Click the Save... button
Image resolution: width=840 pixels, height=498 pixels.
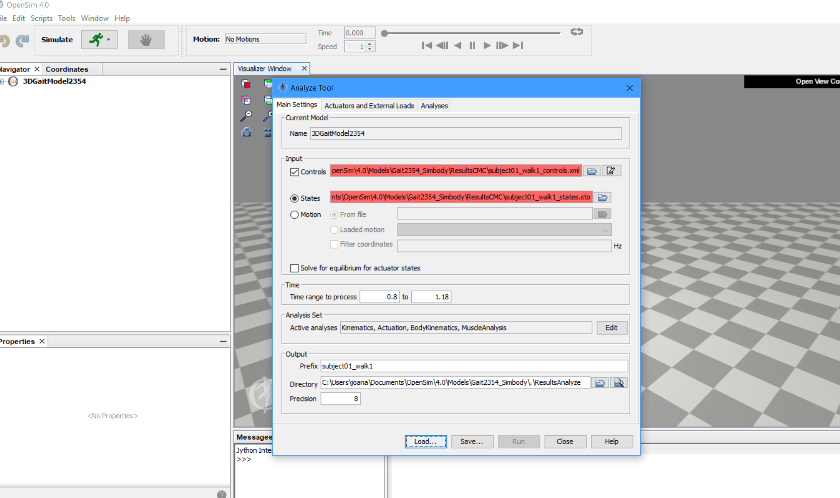472,442
